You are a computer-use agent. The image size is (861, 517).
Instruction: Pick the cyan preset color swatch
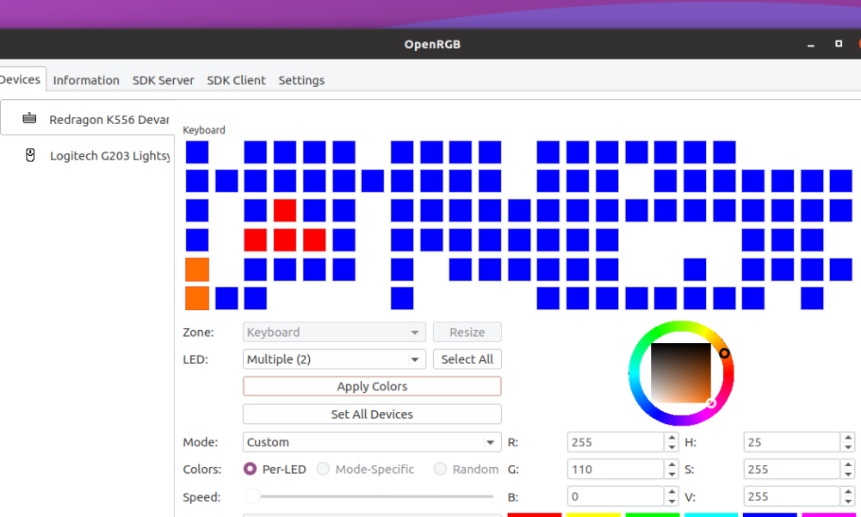(711, 514)
